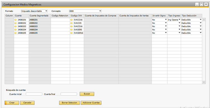Viewport: 210px width, 108px height.
Task: Click the Crear button
Action: [12, 103]
